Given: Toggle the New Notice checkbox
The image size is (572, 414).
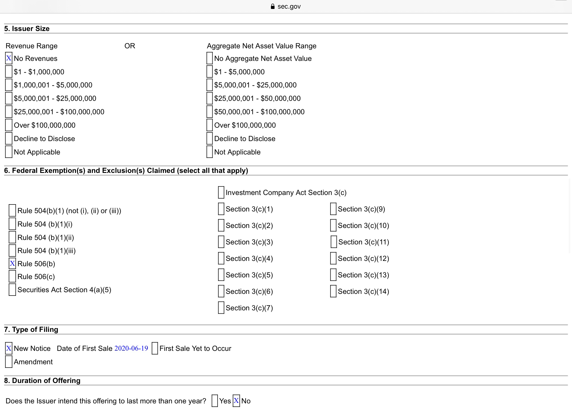Looking at the screenshot, I should pos(9,348).
